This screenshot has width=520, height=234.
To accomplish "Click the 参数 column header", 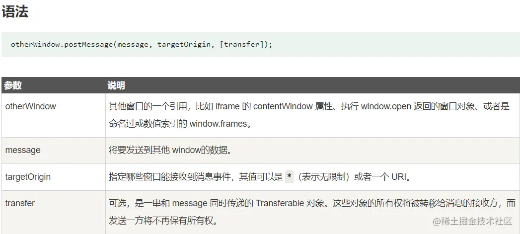I will (x=13, y=85).
